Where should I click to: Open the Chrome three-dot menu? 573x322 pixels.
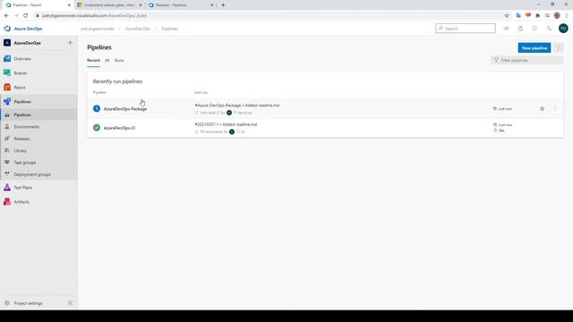[567, 16]
